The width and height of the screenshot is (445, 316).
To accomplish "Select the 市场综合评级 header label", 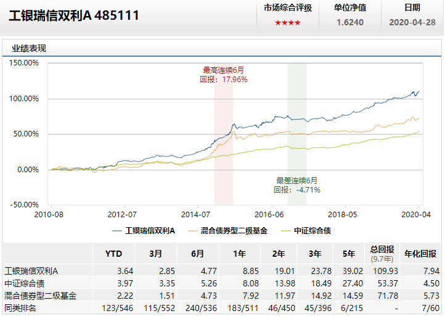I will click(x=288, y=7).
